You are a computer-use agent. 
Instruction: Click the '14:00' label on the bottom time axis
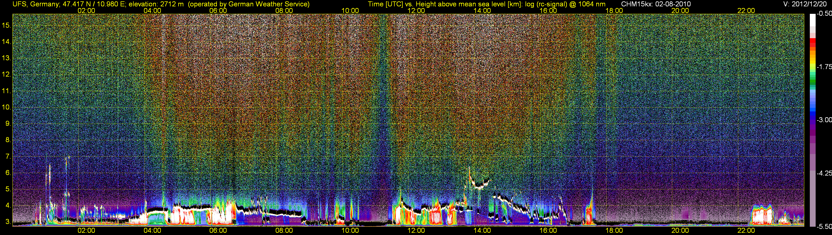point(482,231)
